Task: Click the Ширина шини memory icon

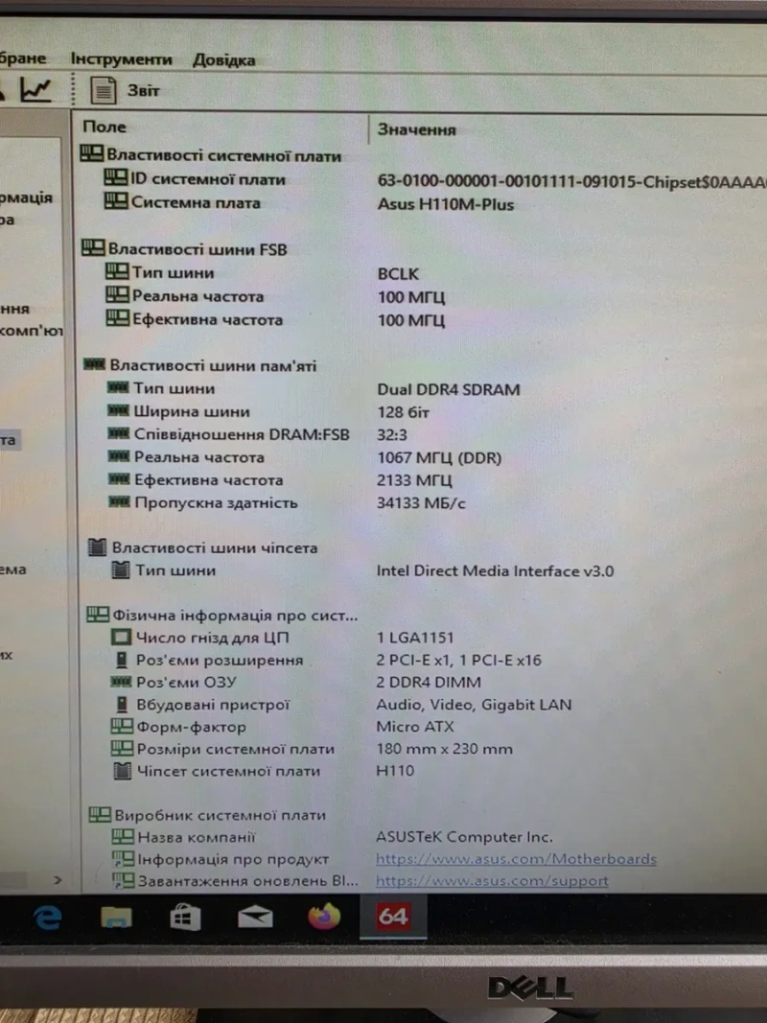Action: point(118,410)
